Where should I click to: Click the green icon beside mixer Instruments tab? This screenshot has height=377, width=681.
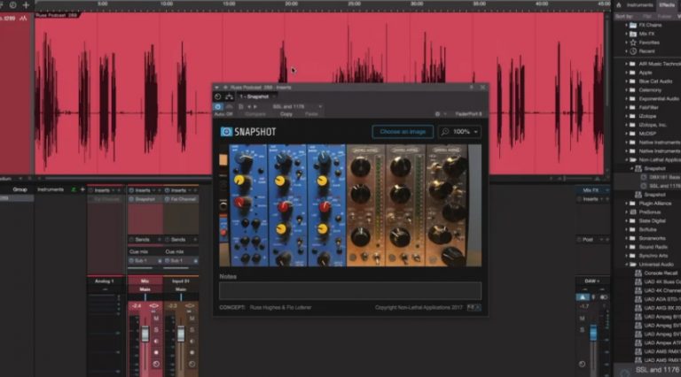click(x=74, y=189)
